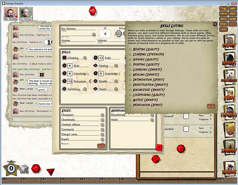Select Rev Grimme character portrait
The height and width of the screenshot is (185, 238).
point(11,13)
